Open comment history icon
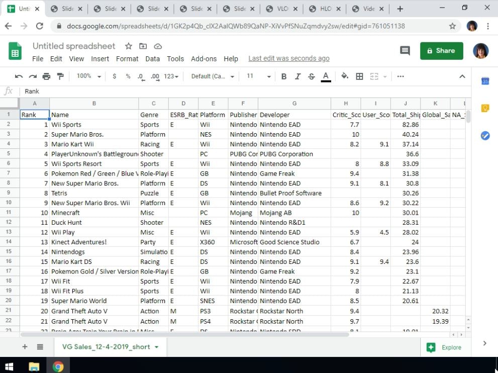The width and height of the screenshot is (498, 373). tap(405, 50)
